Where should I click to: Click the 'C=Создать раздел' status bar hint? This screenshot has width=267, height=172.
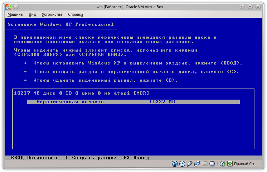click(x=91, y=158)
